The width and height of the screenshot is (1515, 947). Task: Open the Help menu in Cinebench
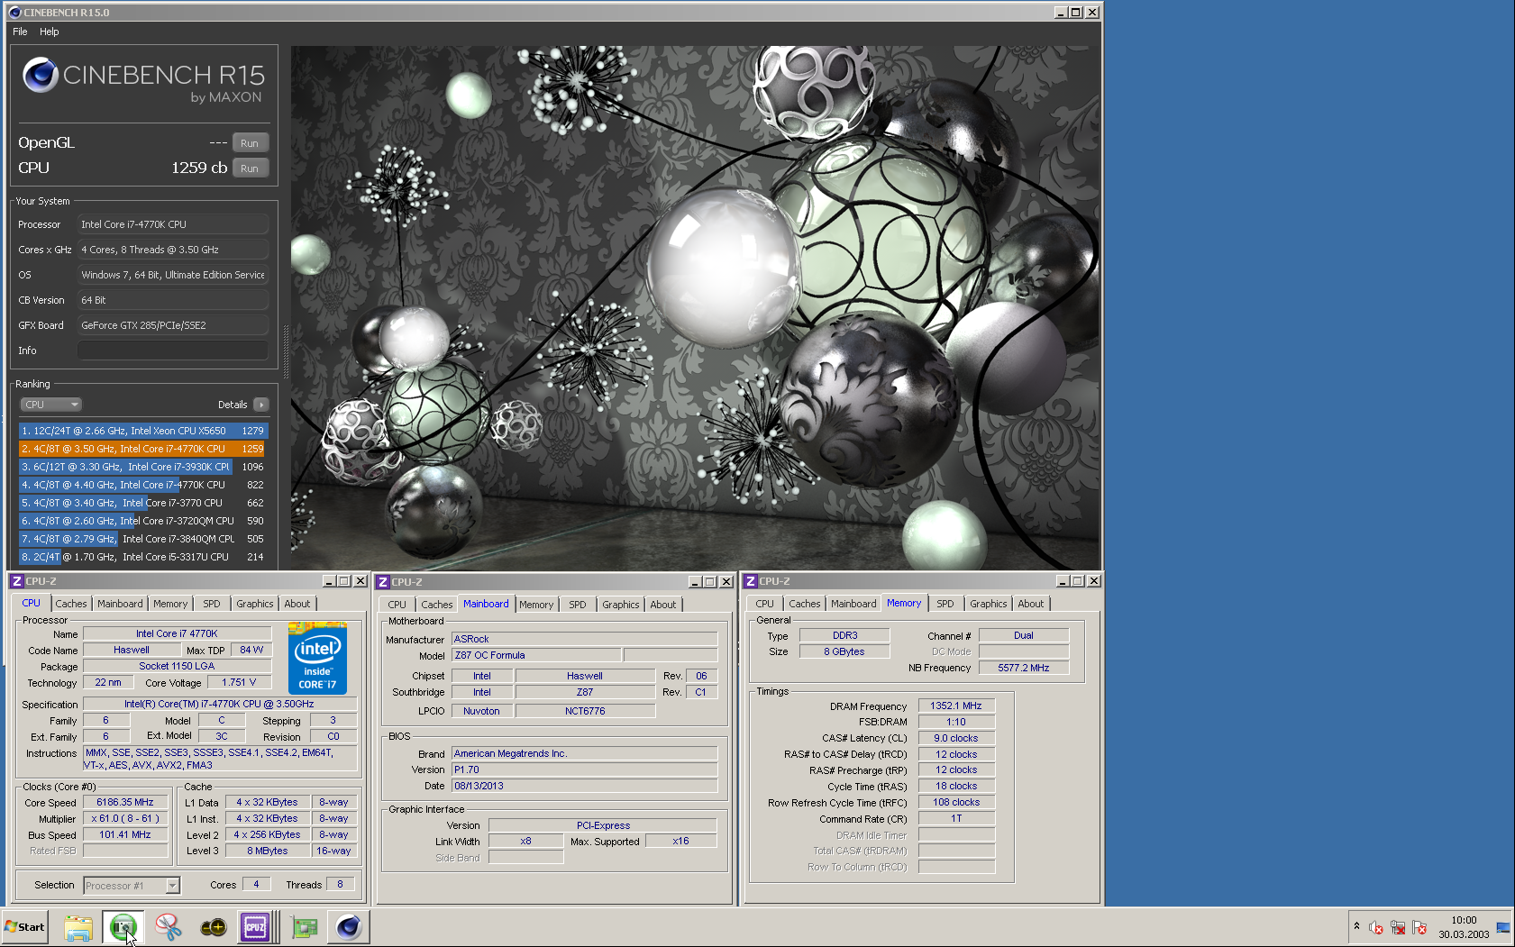50,32
